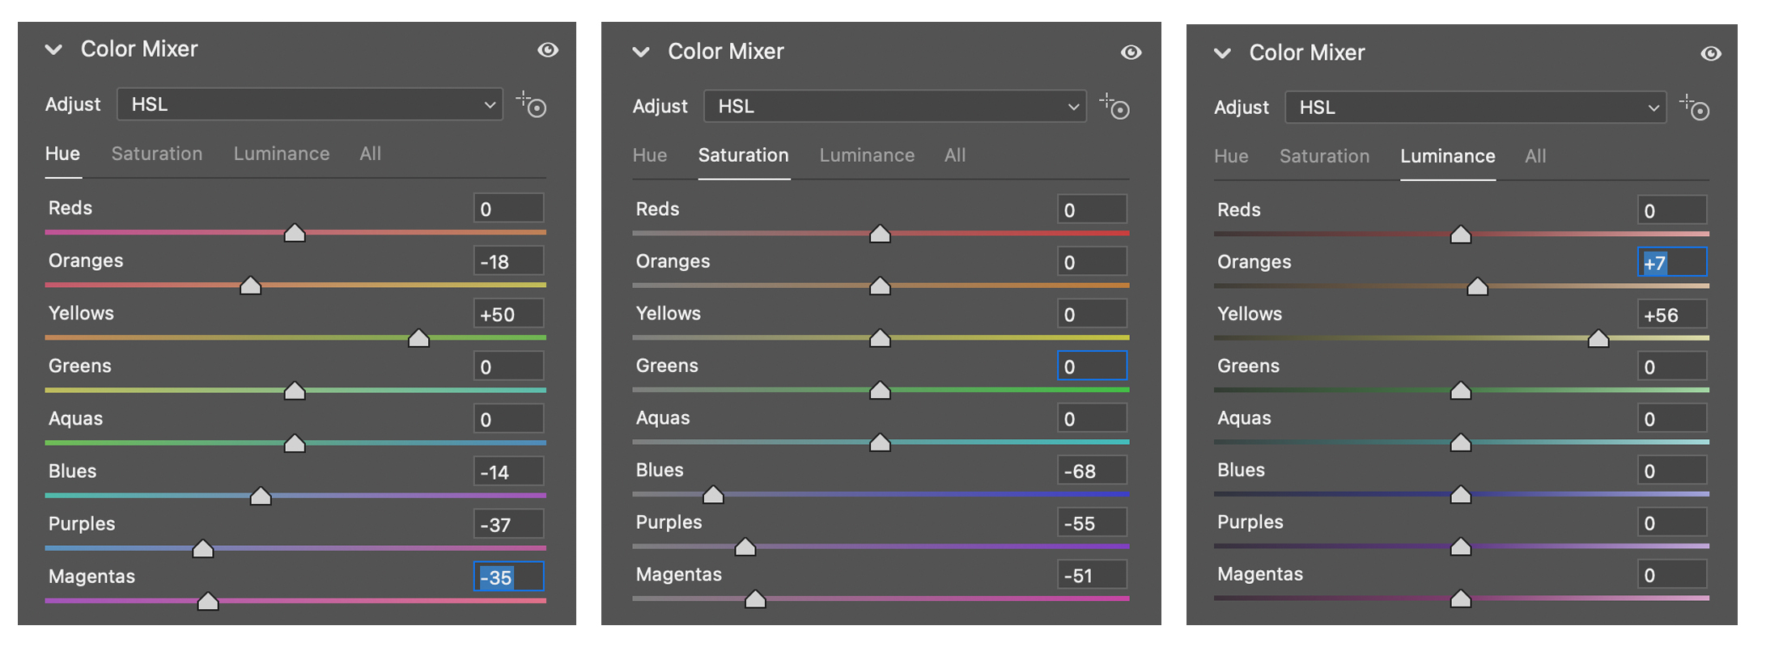This screenshot has height=647, width=1766.
Task: Click the Magentas hue slider handle
Action: (x=208, y=601)
